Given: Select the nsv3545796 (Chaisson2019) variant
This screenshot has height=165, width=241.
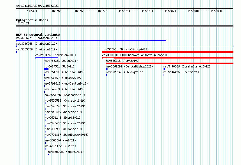Looking at the screenshot, I should (65, 106).
